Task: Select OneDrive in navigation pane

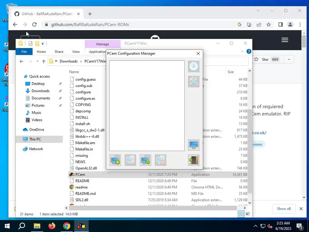Action: [37, 130]
